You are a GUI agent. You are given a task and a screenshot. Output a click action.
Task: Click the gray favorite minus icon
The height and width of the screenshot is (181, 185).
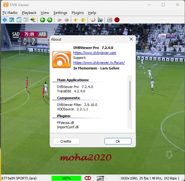(59, 20)
